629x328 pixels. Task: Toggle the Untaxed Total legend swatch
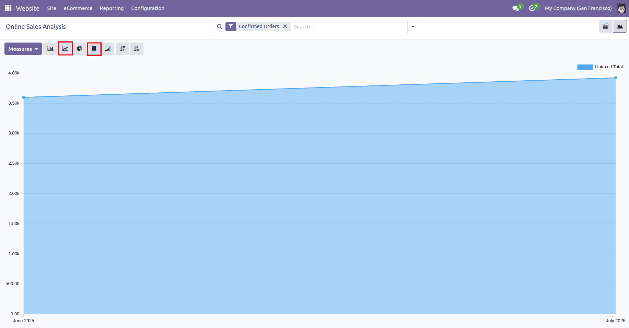click(x=585, y=67)
